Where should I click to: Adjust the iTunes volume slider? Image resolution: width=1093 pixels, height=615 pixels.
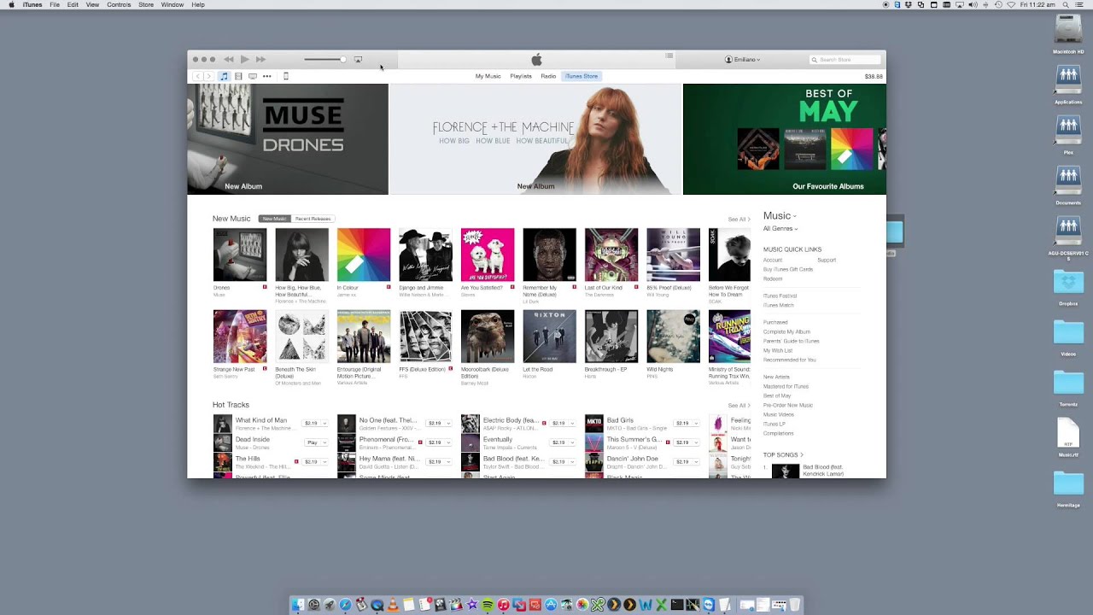pyautogui.click(x=324, y=59)
